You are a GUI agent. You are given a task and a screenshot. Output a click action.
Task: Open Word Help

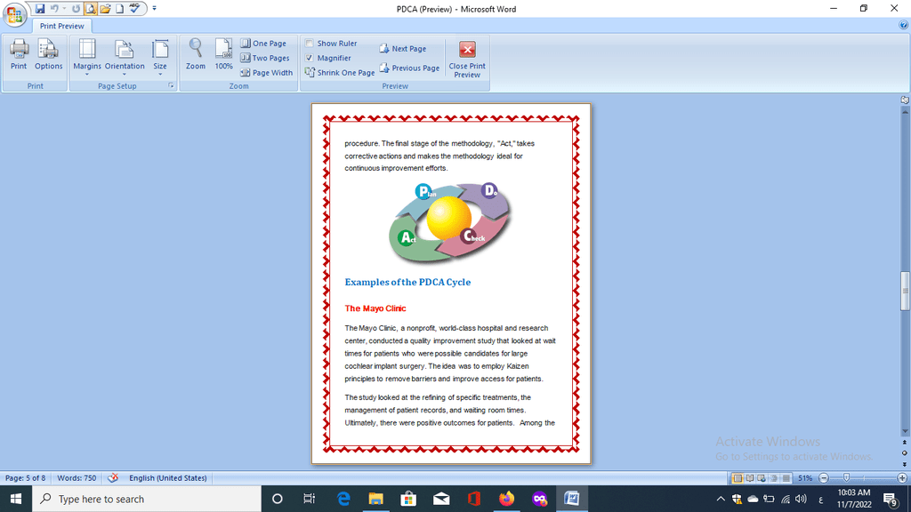tap(904, 25)
